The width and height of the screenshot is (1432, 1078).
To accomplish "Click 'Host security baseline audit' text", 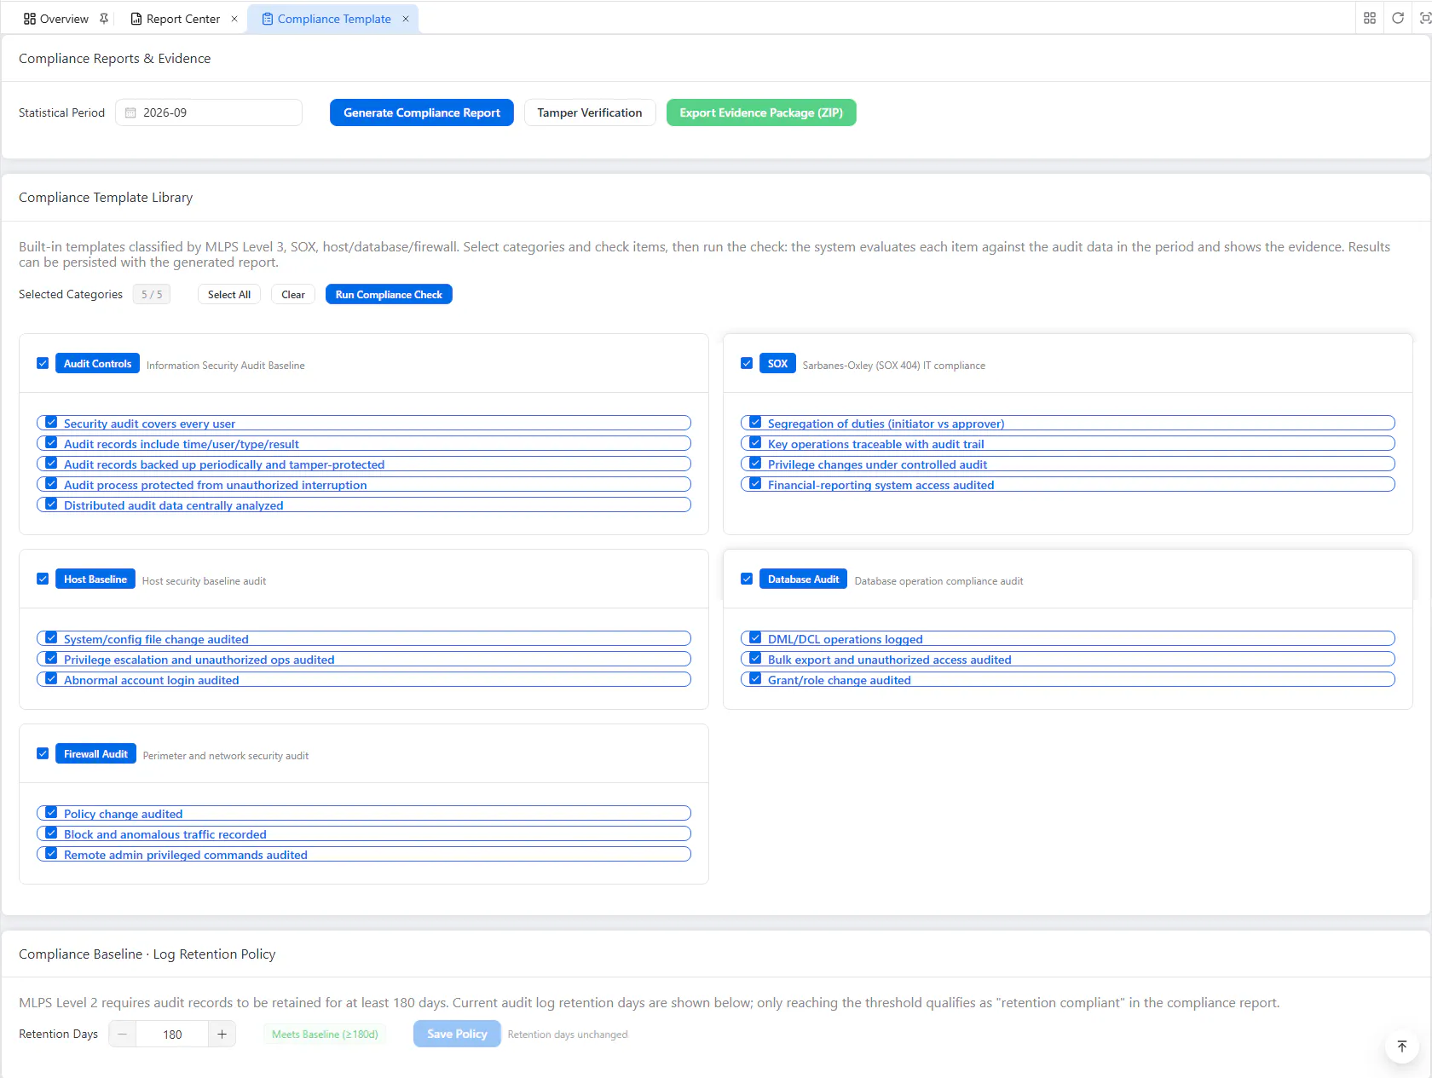I will click(204, 580).
